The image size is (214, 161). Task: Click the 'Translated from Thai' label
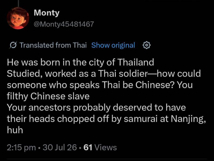click(x=53, y=45)
